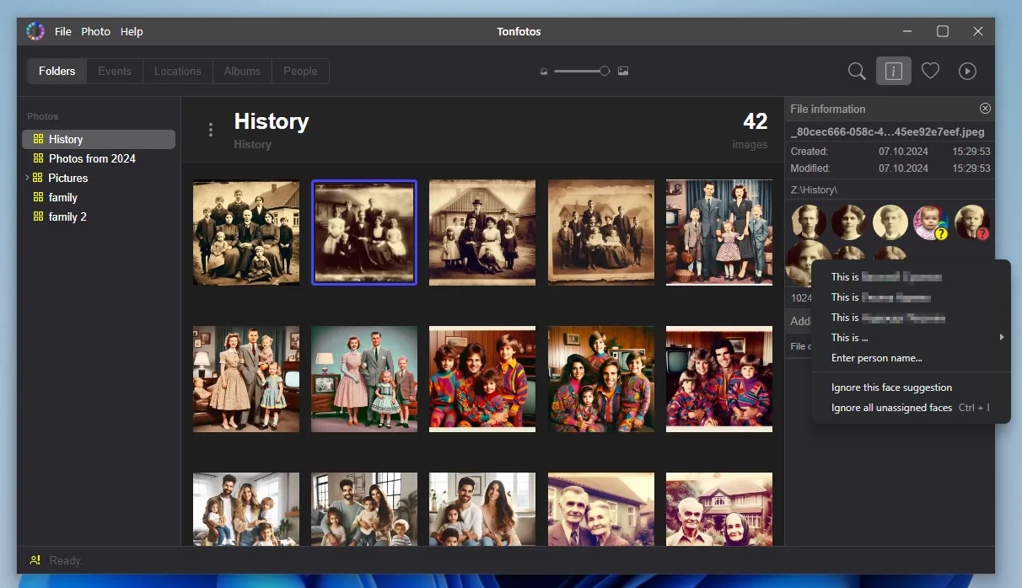Select "Ignore this face suggestion"
Screen dimensions: 1022x588
click(891, 388)
